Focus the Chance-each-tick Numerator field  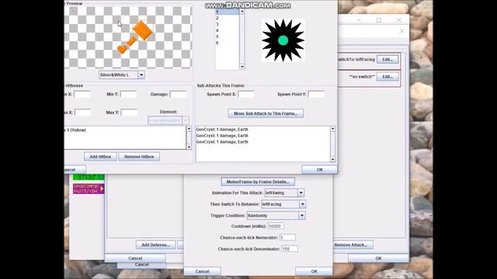coord(287,238)
